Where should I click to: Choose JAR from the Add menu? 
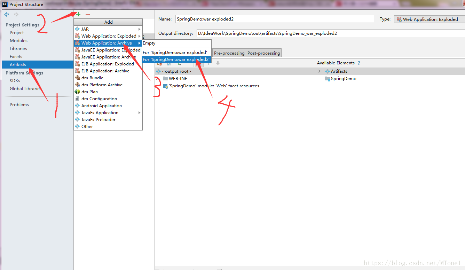tap(108, 29)
